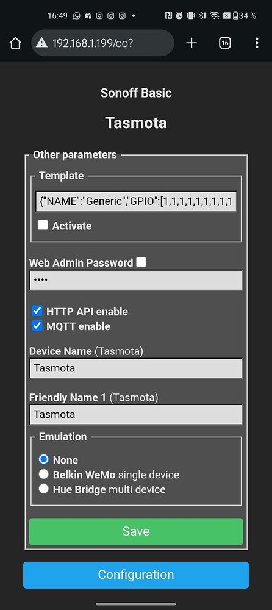Image resolution: width=272 pixels, height=610 pixels.
Task: Tap the WhatsApp notification icon
Action: point(77,16)
